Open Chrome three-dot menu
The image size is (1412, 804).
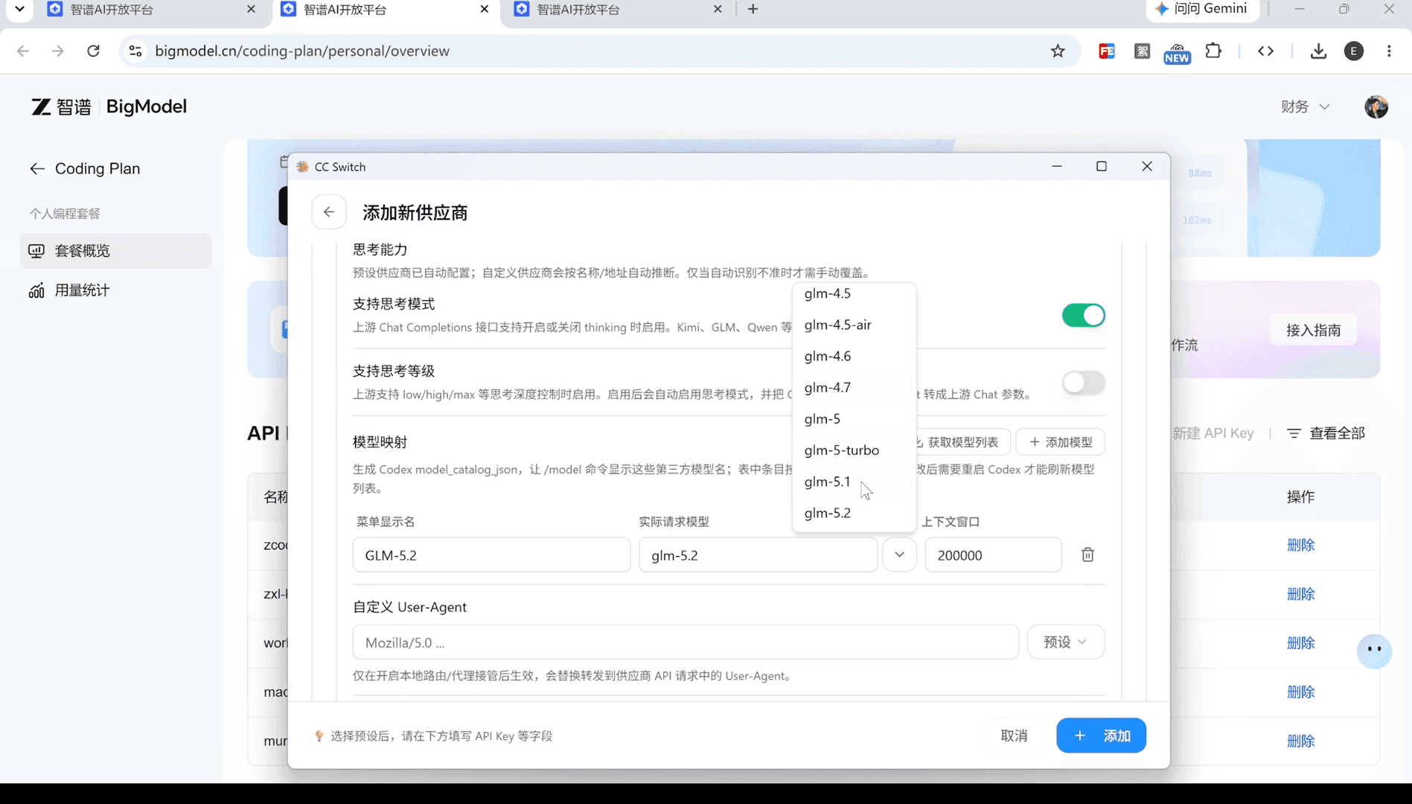(x=1389, y=51)
